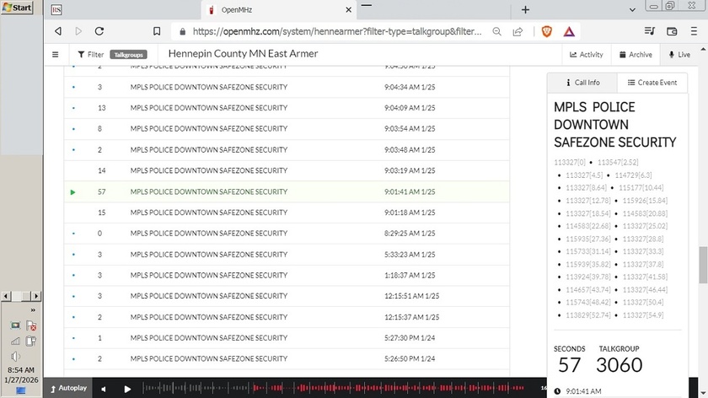The width and height of the screenshot is (708, 398).
Task: Reload the OpenMHz page
Action: point(99,31)
